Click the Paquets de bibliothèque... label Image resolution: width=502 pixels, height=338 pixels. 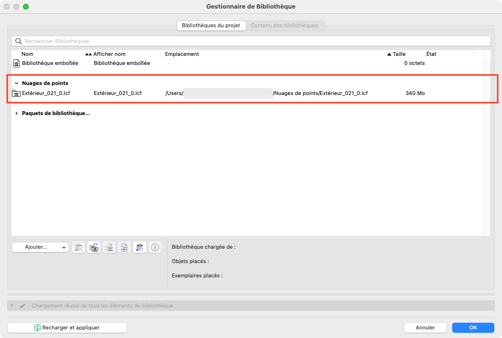click(56, 114)
